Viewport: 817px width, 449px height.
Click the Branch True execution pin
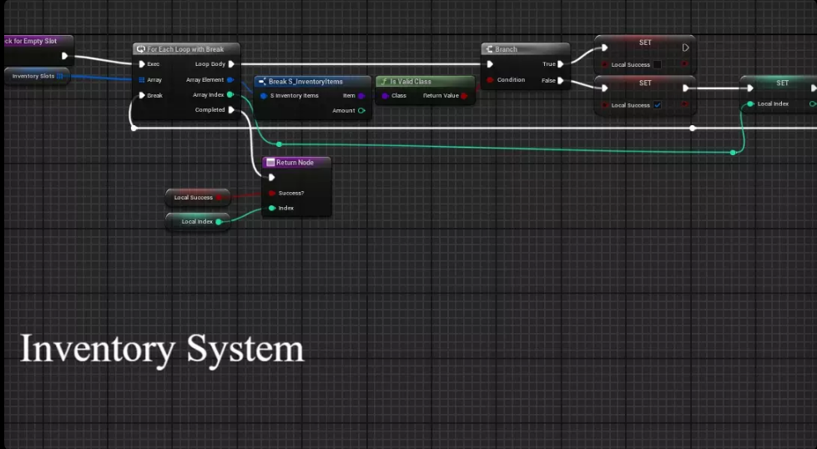561,64
